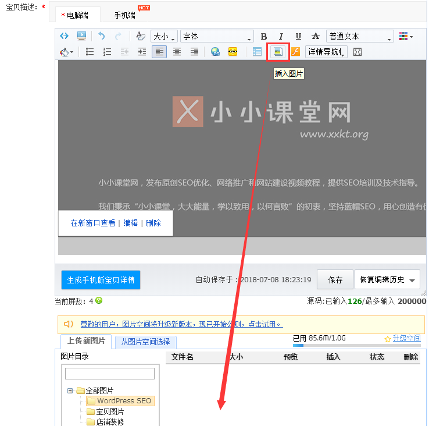Click the file name column header
Image resolution: width=429 pixels, height=426 pixels.
coord(182,357)
